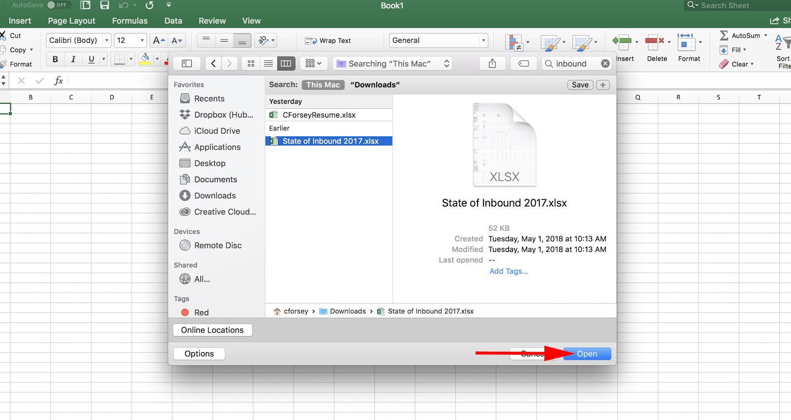This screenshot has height=420, width=791.
Task: Switch to the Page Layout tab
Action: [71, 21]
